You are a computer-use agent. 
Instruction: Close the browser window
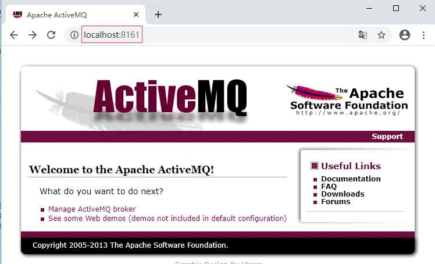click(x=423, y=8)
